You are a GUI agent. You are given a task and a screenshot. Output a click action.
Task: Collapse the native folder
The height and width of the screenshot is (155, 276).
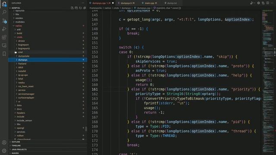click(x=47, y=26)
